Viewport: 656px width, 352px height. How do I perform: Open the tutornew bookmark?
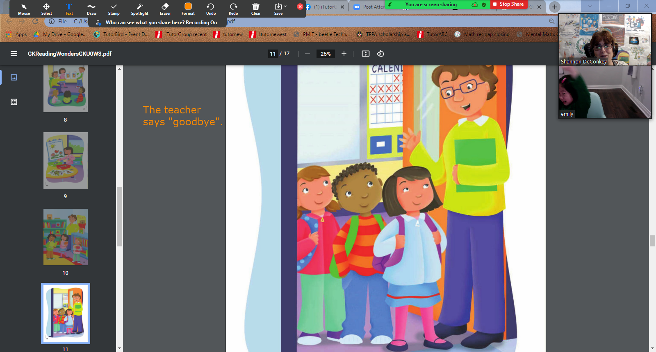tap(228, 34)
